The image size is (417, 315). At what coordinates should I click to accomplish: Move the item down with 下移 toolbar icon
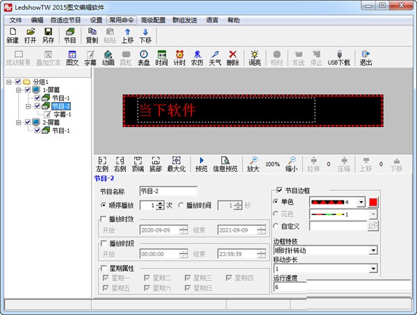click(145, 35)
